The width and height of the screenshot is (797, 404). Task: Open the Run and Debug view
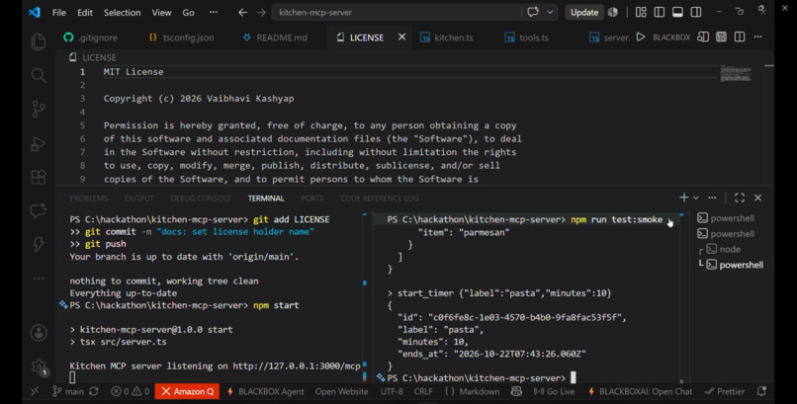click(39, 143)
